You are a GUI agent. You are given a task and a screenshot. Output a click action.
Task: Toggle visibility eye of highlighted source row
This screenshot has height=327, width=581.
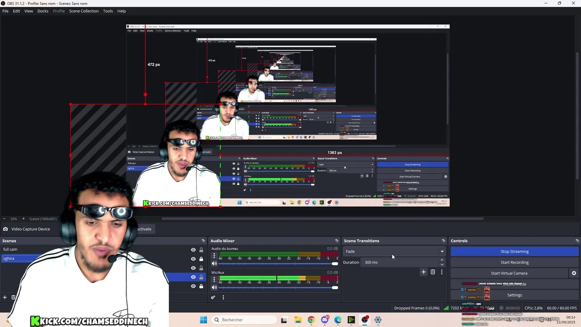[193, 277]
